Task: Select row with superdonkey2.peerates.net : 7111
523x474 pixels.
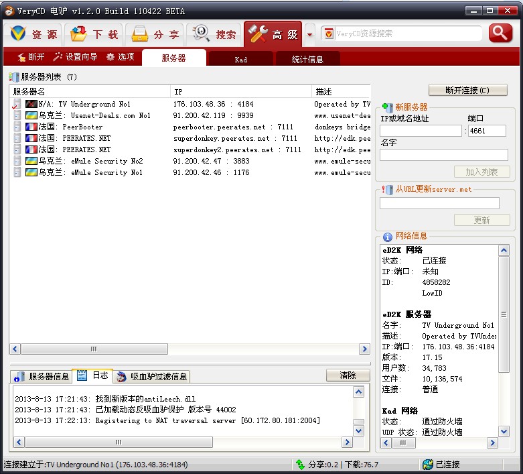Action: coord(190,150)
